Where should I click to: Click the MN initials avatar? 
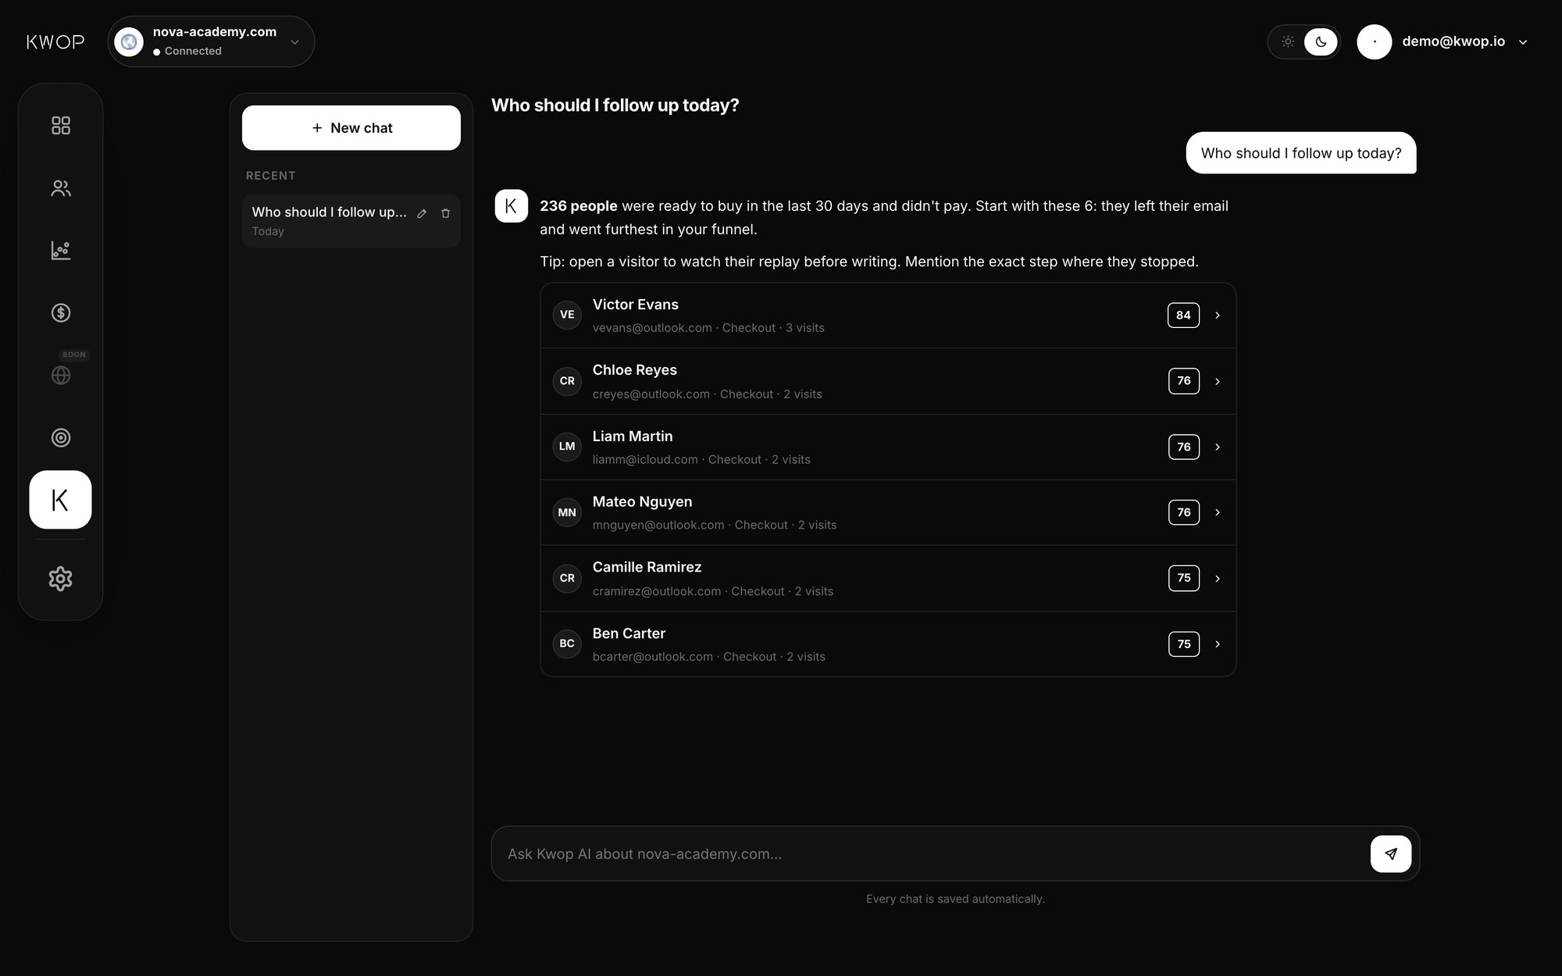[567, 512]
